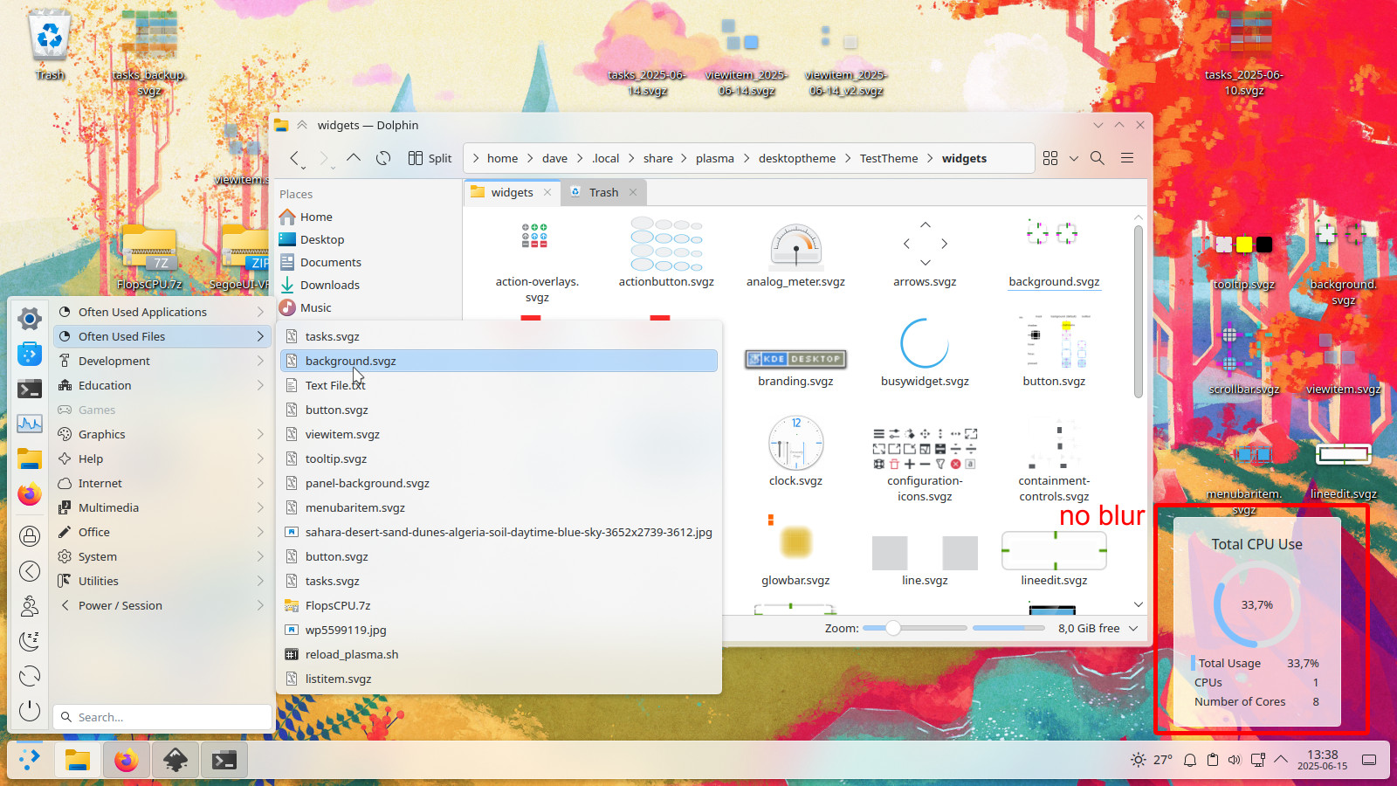The image size is (1397, 786).
Task: Toggle Split view in Dolphin
Action: coord(430,158)
